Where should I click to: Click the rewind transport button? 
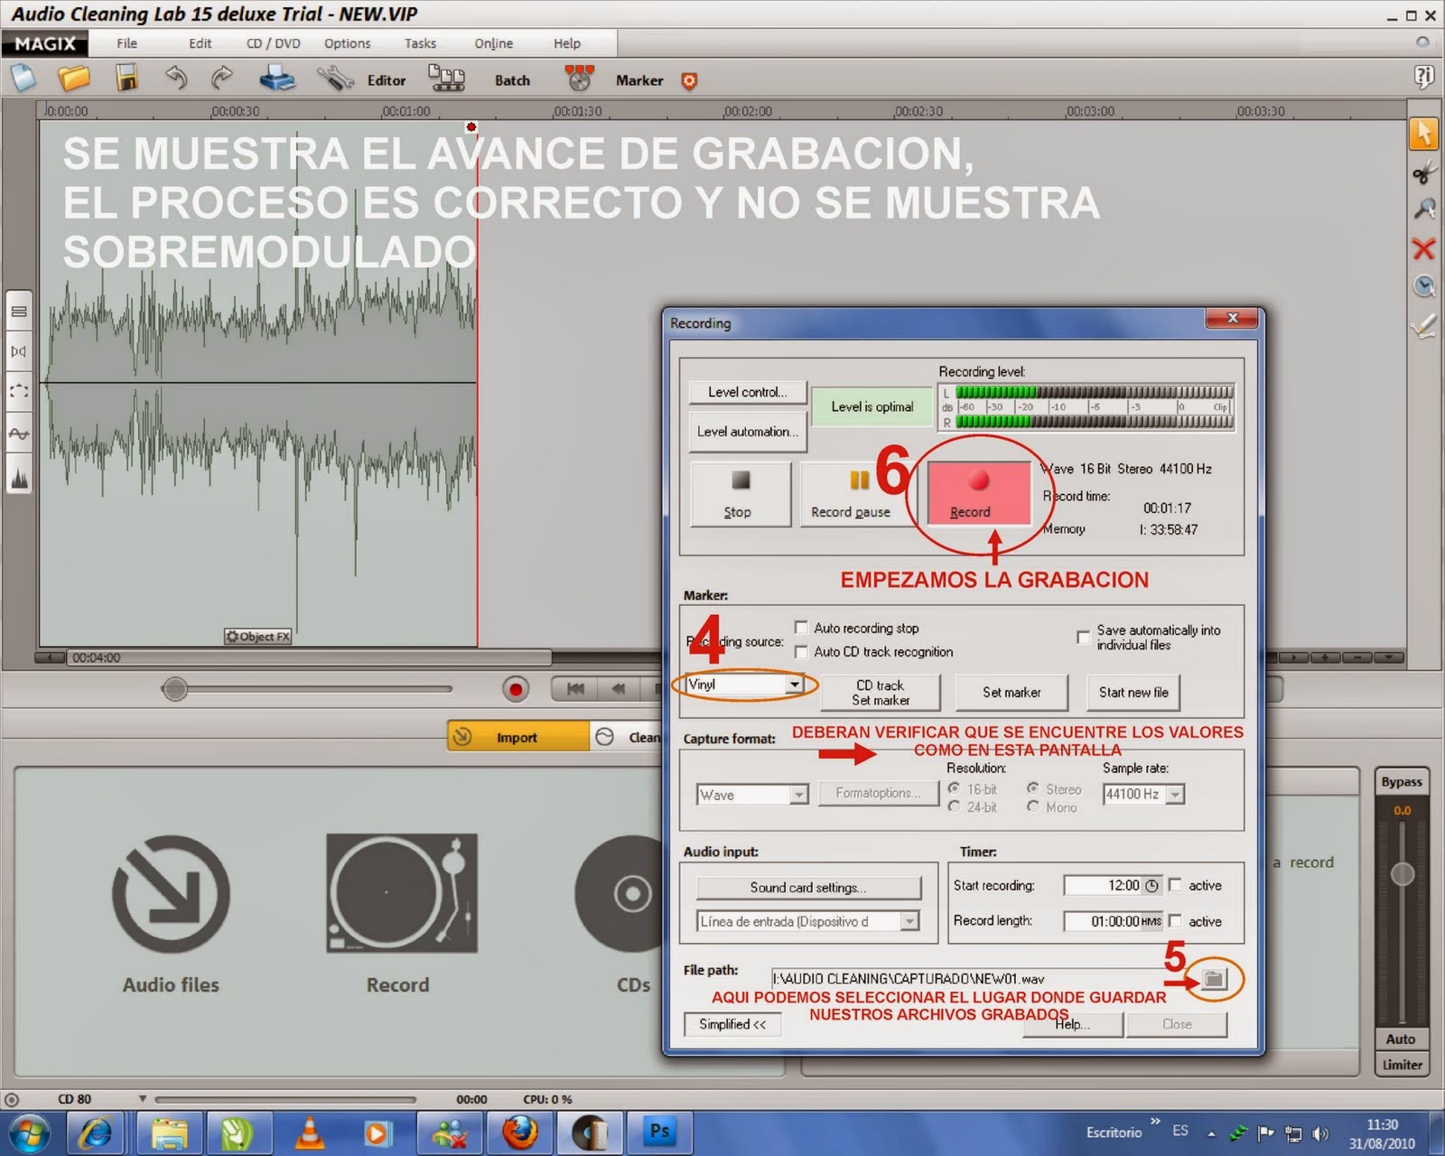pyautogui.click(x=619, y=689)
